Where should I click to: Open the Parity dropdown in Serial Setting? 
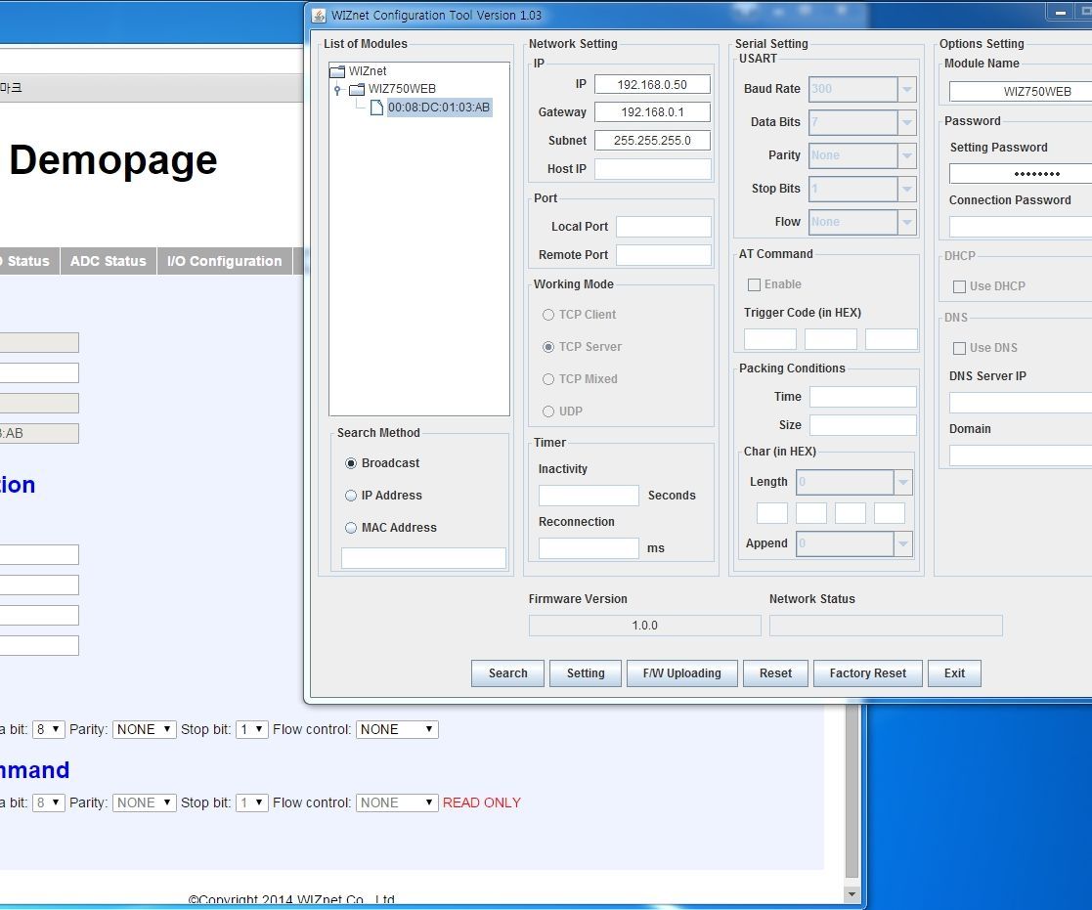pos(907,155)
